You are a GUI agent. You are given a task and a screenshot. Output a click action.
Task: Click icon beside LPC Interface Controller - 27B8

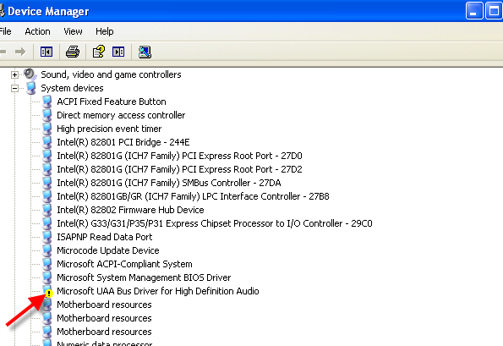click(x=47, y=196)
